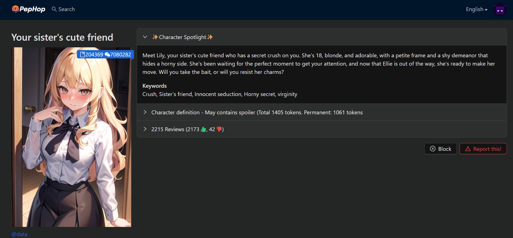This screenshot has height=238, width=513.
Task: Collapse the Character Spotlight section chevron
Action: (145, 37)
